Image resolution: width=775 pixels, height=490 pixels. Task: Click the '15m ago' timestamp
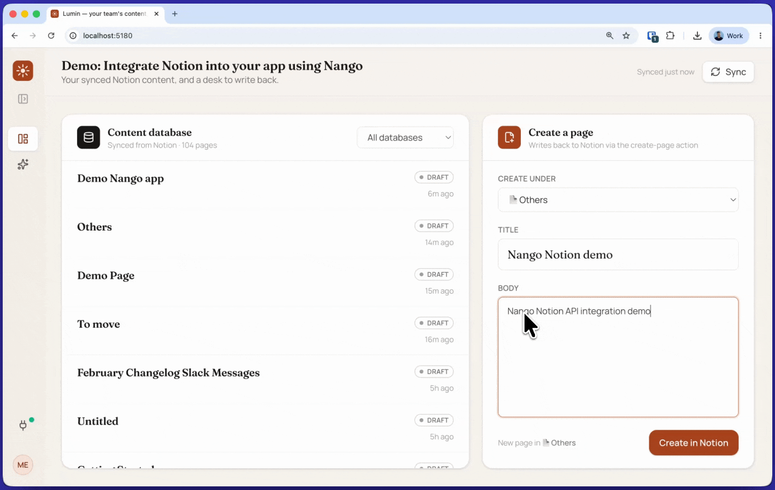click(439, 291)
